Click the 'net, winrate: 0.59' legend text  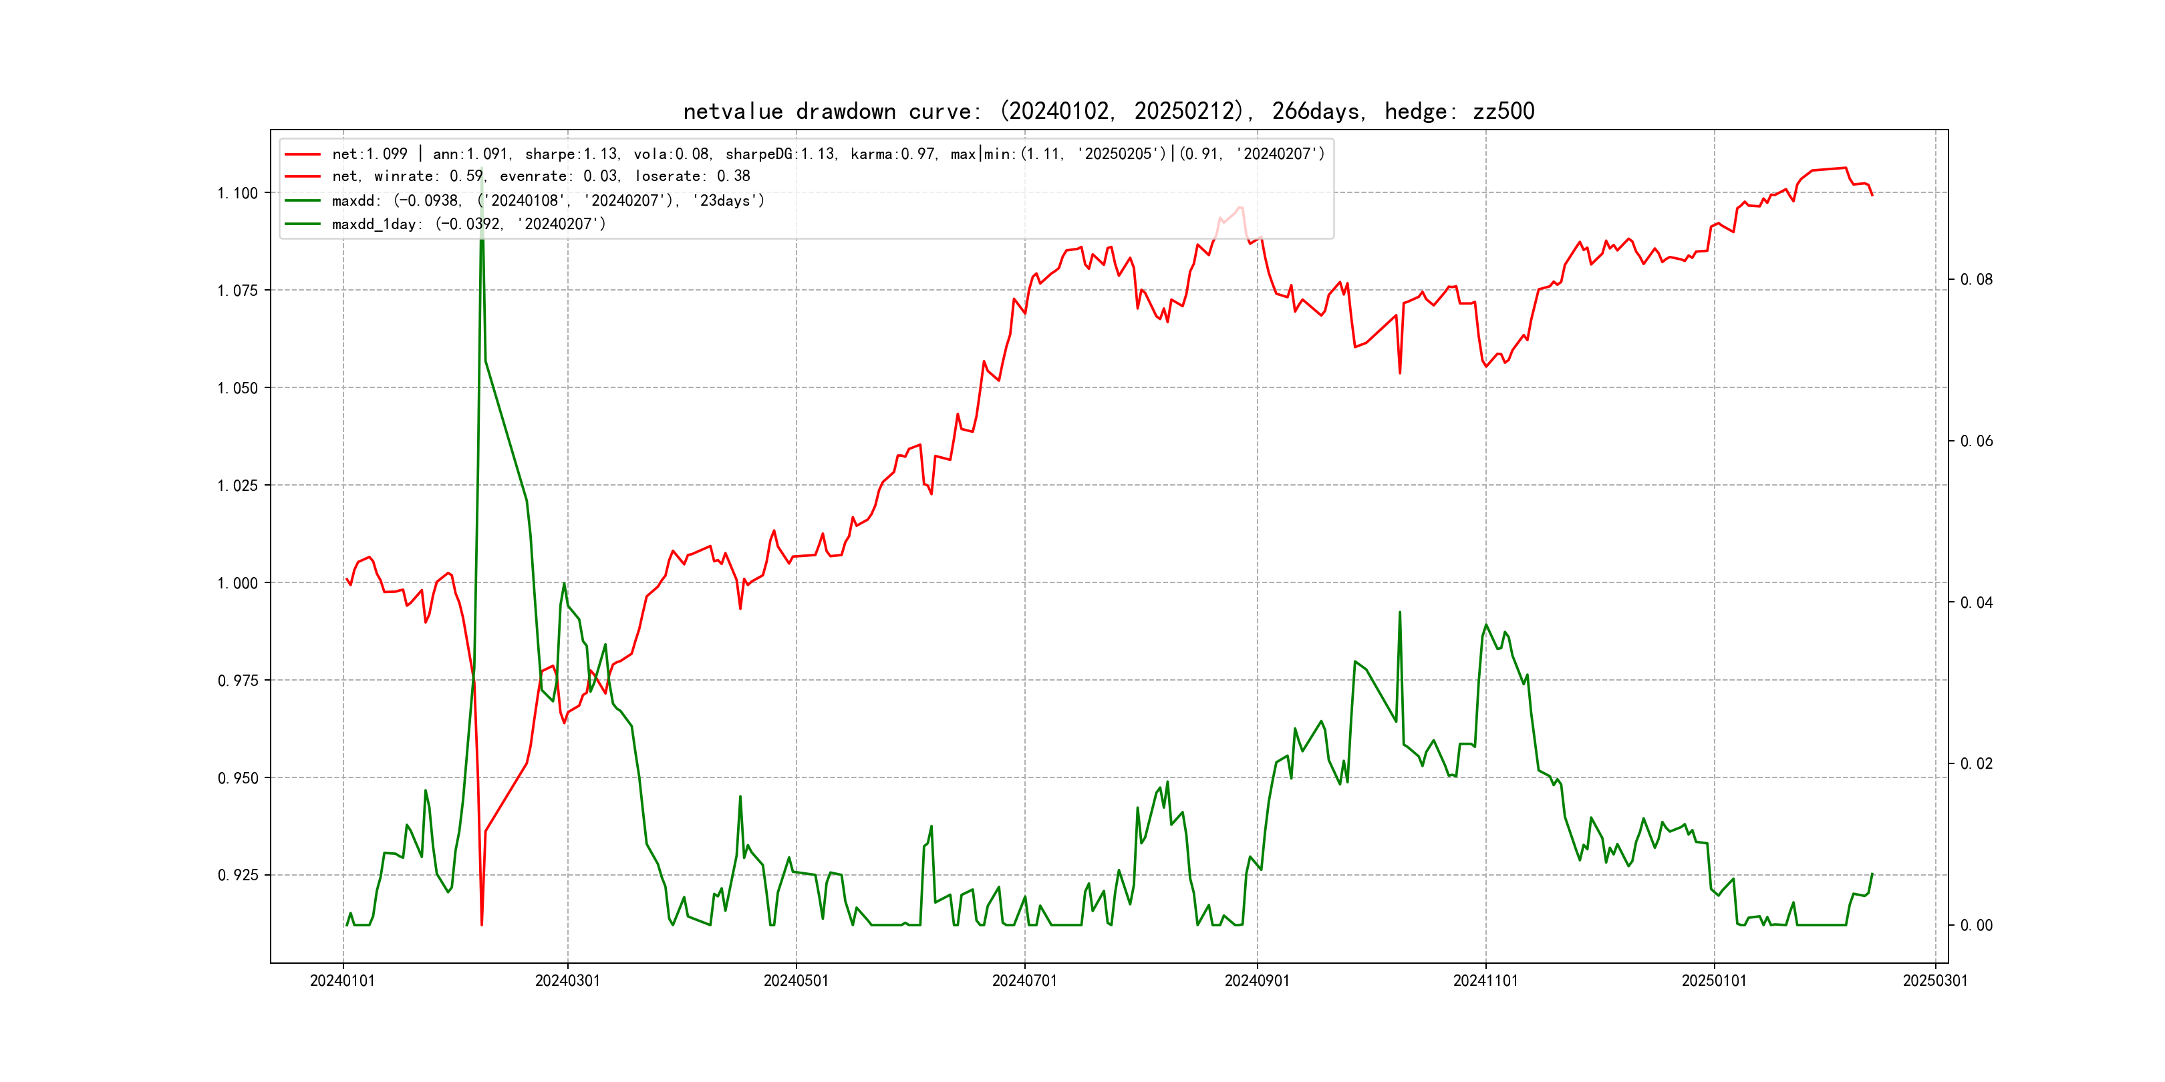pyautogui.click(x=541, y=176)
